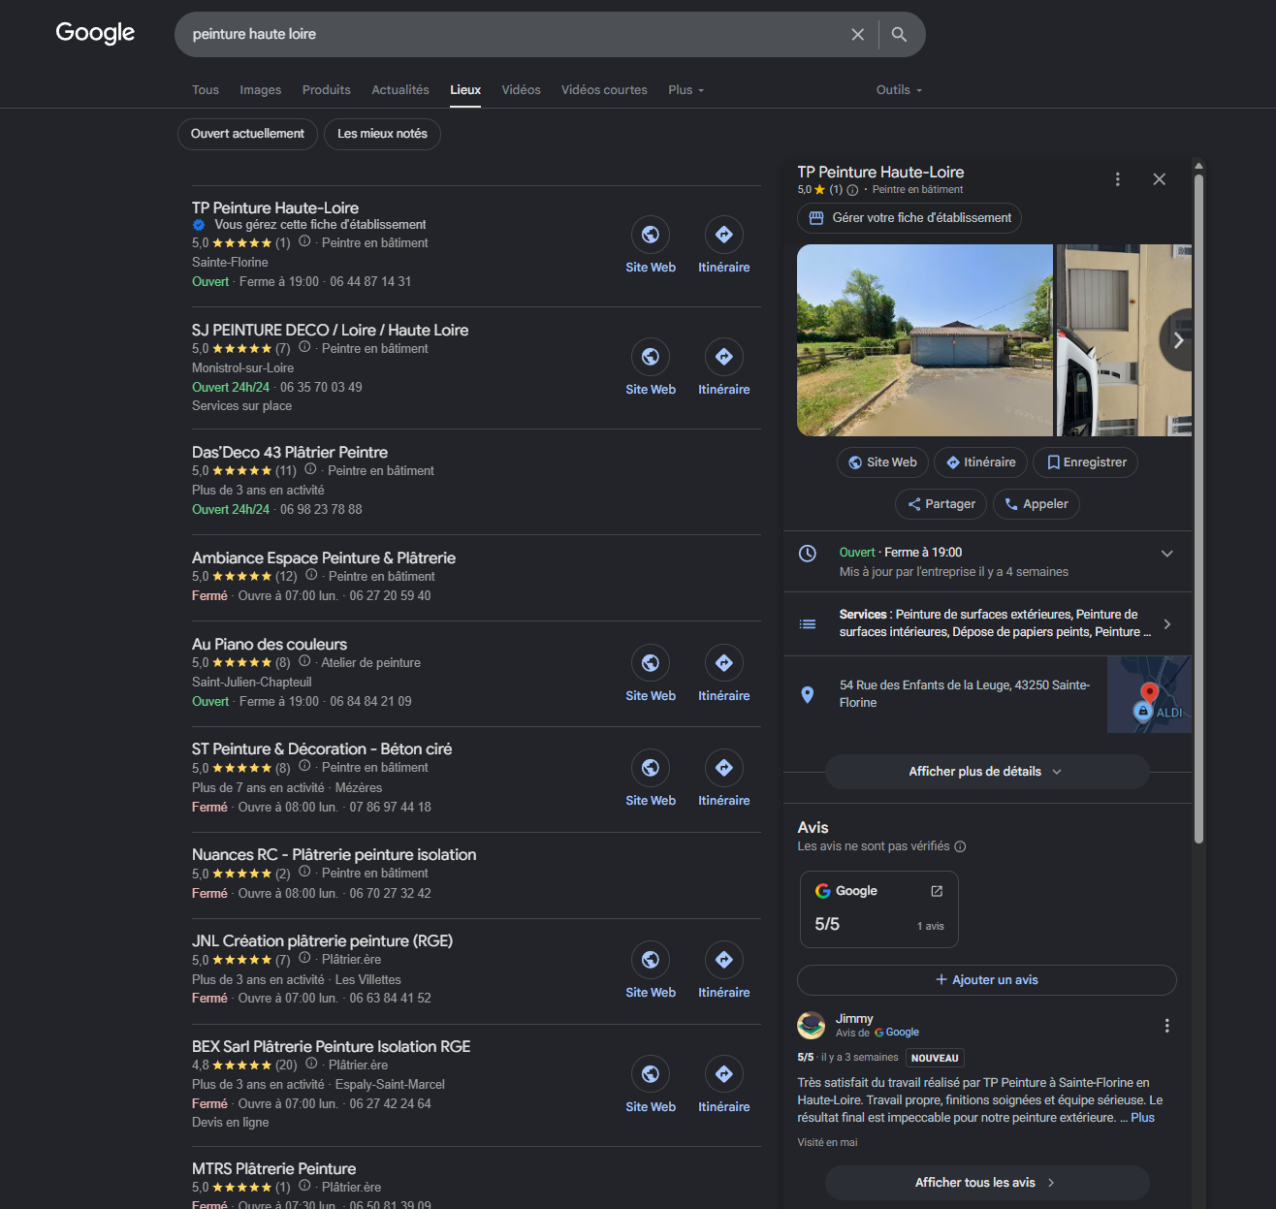The width and height of the screenshot is (1276, 1209).
Task: Clear the search box text
Action: point(857,35)
